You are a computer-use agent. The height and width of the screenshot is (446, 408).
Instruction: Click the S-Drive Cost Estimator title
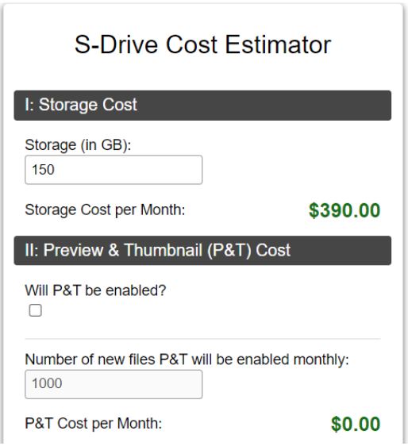click(202, 44)
